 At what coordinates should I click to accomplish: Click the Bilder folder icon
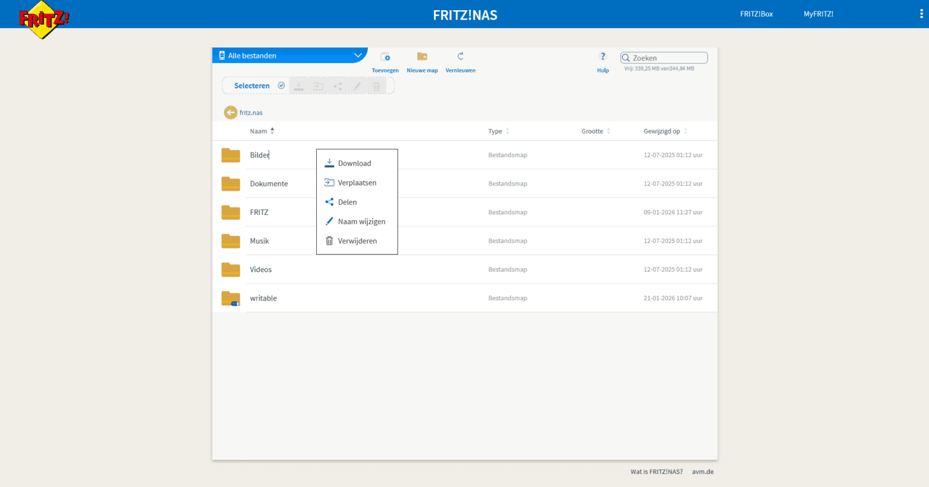[230, 155]
